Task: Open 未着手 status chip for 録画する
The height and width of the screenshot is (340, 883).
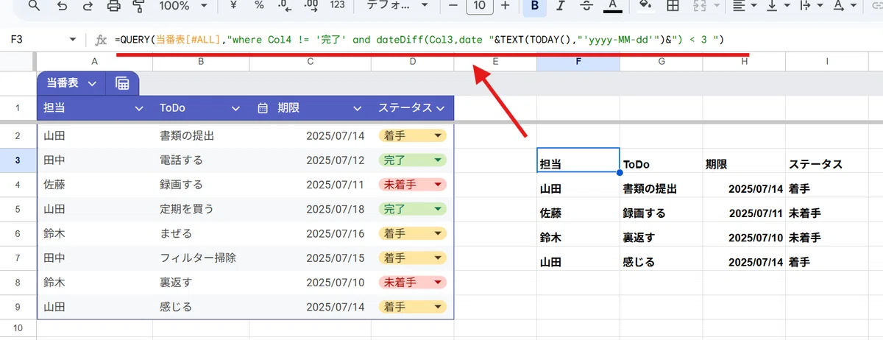Action: click(x=412, y=184)
